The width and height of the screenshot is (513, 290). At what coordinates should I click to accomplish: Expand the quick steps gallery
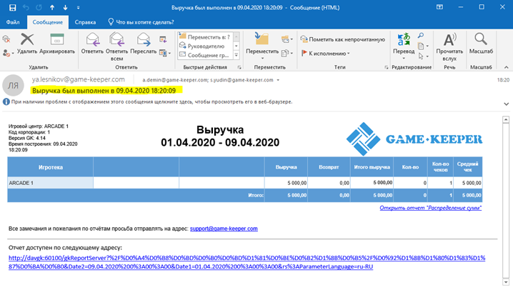click(236, 55)
